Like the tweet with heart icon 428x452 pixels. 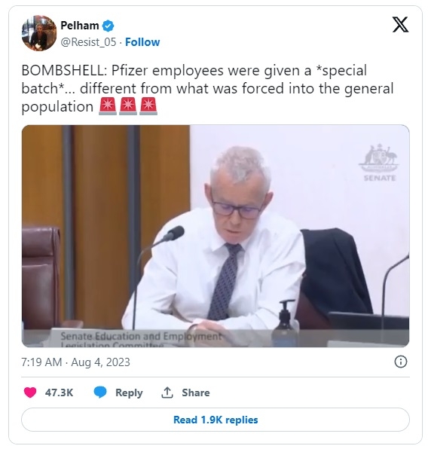click(x=30, y=392)
